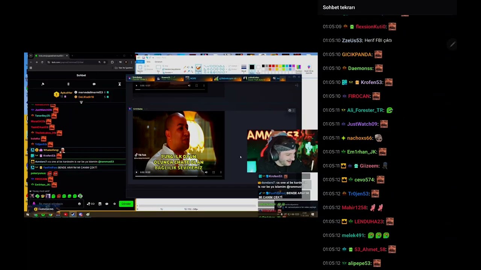Click the browser reload icon
This screenshot has width=481, height=270.
(42, 62)
